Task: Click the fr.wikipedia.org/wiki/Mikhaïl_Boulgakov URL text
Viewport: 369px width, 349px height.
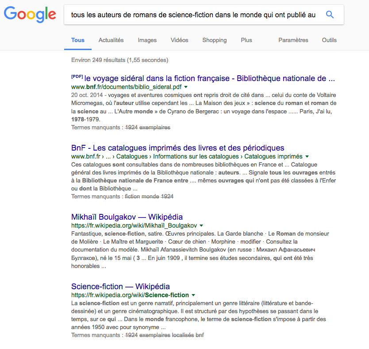Action: (x=134, y=225)
